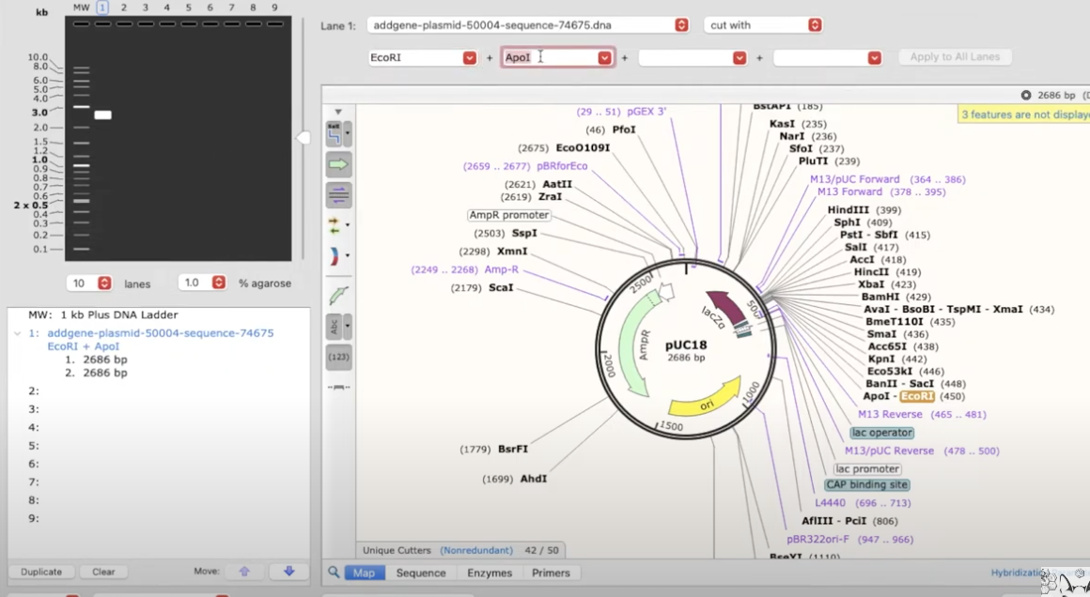1090x597 pixels.
Task: Click the ApoI enzyme input field
Action: (549, 57)
